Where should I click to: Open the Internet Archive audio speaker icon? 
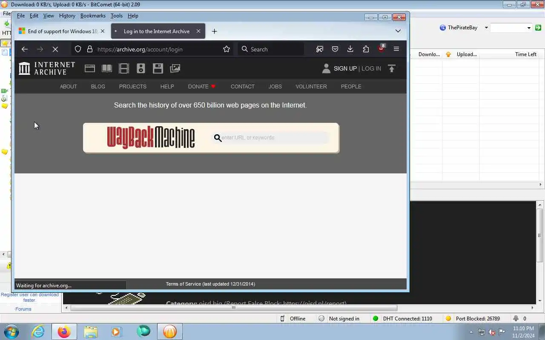pos(141,68)
